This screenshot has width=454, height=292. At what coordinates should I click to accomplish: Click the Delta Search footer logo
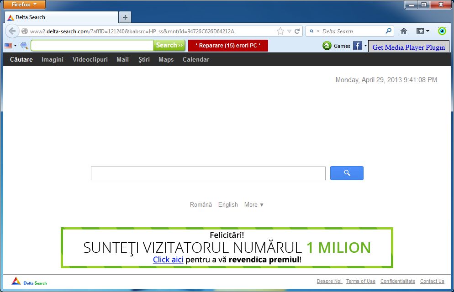[x=29, y=281]
